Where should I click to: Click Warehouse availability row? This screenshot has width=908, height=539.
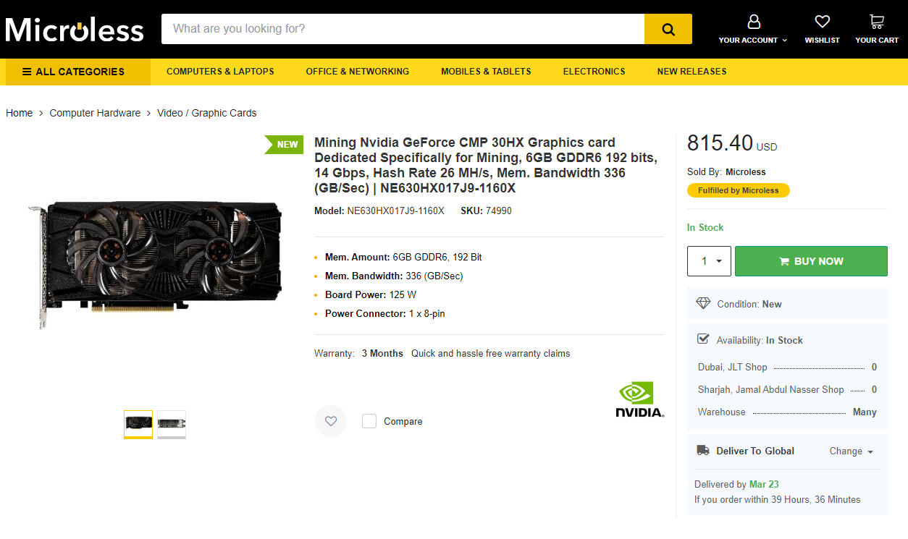tap(787, 412)
